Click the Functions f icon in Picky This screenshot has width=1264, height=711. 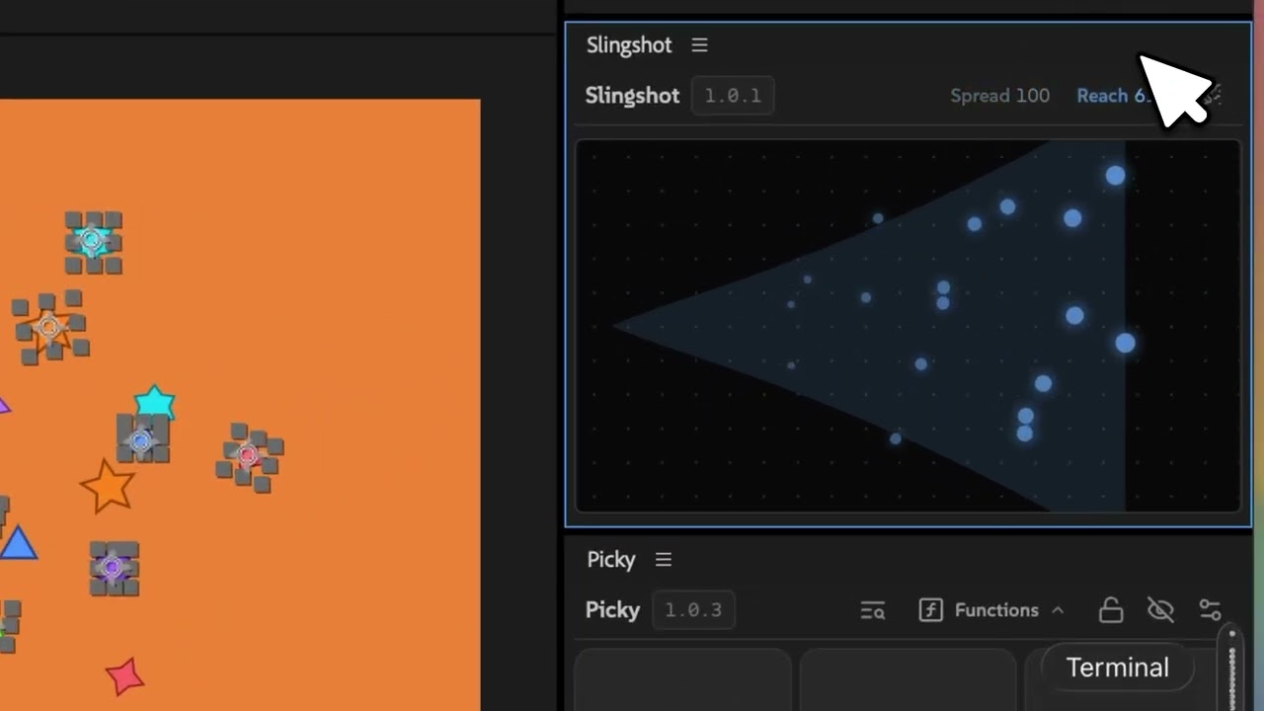(930, 610)
